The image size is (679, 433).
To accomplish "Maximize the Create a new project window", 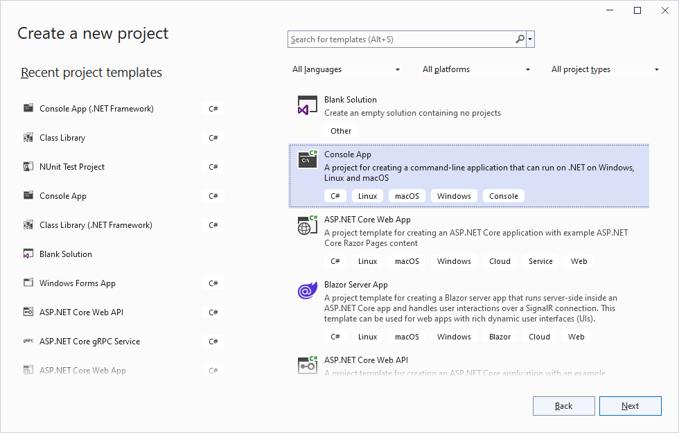I will click(x=637, y=10).
